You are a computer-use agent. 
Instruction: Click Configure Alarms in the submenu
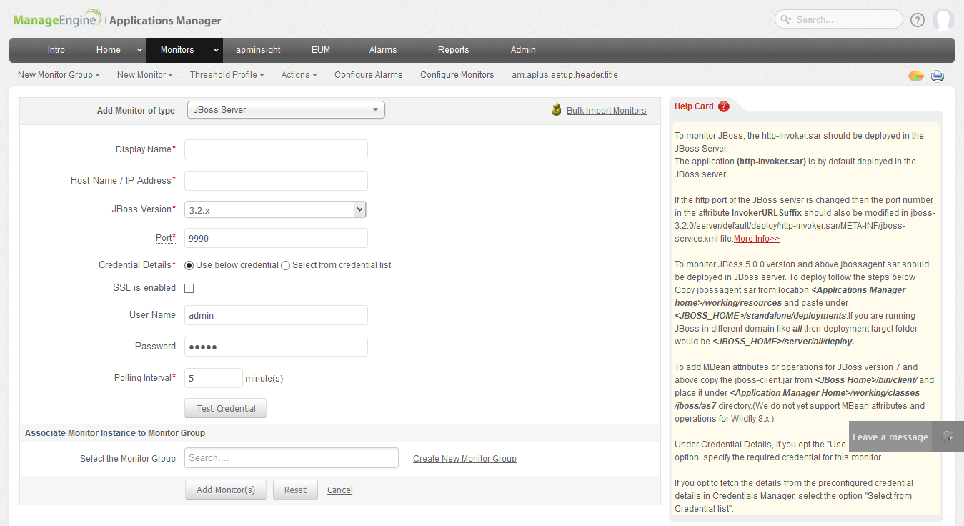(369, 74)
